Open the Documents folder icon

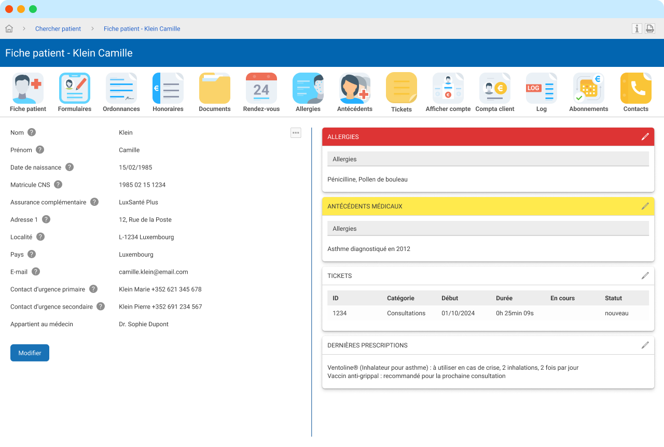click(215, 88)
